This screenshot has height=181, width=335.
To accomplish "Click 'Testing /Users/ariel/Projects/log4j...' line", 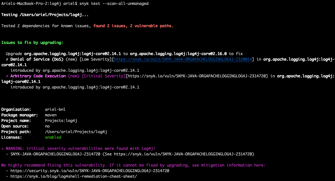I will click(x=45, y=15).
